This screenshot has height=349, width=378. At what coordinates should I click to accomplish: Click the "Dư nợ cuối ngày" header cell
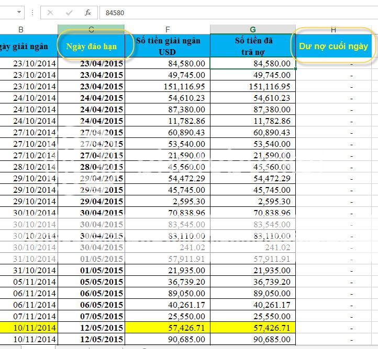click(x=333, y=46)
